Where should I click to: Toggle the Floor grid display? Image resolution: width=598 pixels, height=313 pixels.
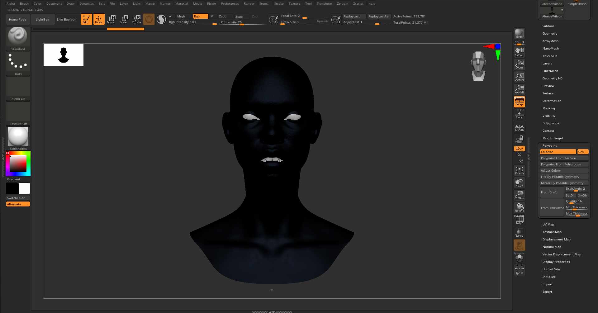coord(519,115)
